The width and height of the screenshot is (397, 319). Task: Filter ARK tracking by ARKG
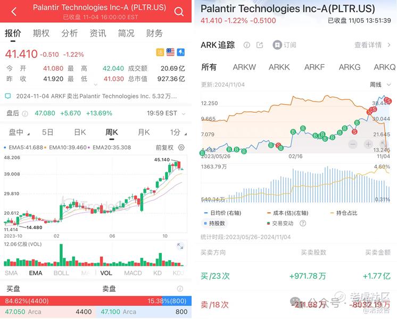[350, 68]
